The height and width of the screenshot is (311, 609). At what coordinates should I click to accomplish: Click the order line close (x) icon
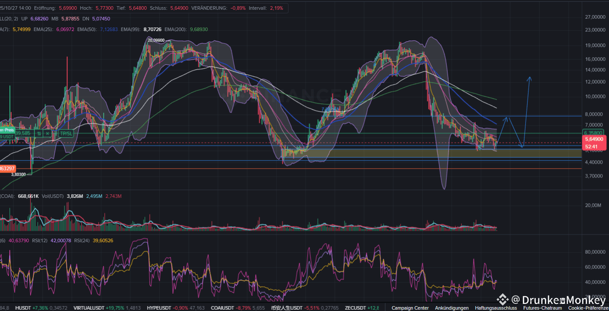click(x=47, y=133)
